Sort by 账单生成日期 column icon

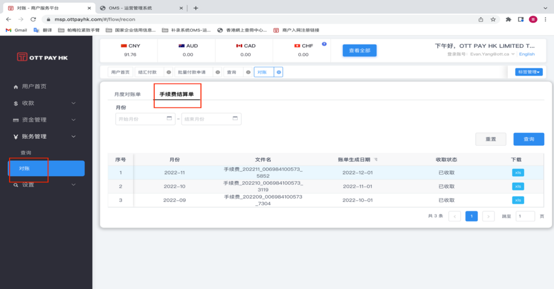[x=376, y=160]
